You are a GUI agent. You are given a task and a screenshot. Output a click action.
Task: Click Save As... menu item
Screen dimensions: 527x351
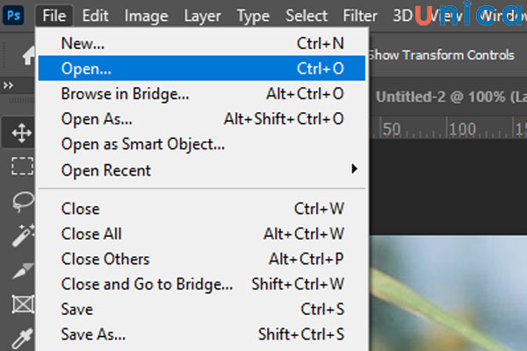(x=93, y=334)
